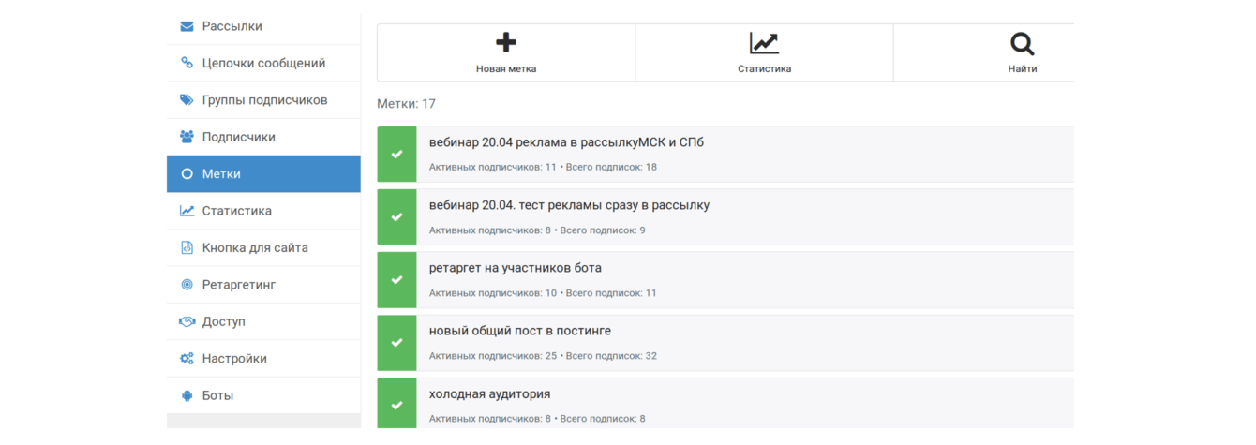Create a label with Новая метка button
This screenshot has height=445, width=1256.
(x=506, y=52)
